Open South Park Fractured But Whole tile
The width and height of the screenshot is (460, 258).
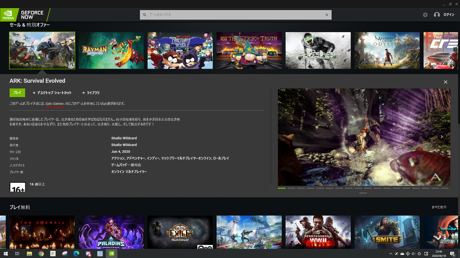180,50
